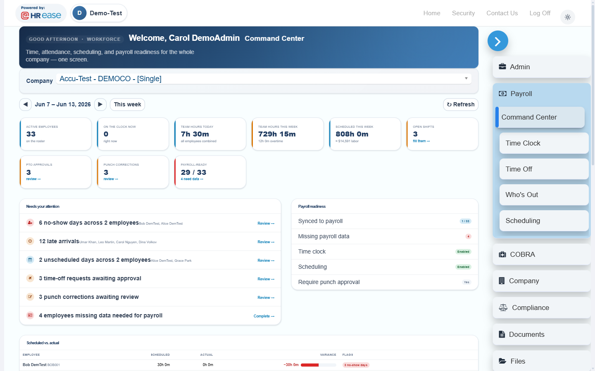Open Scheduling in the sidebar
This screenshot has height=371, width=595.
544,221
